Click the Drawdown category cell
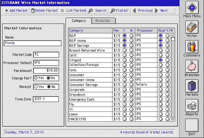 click(x=90, y=95)
